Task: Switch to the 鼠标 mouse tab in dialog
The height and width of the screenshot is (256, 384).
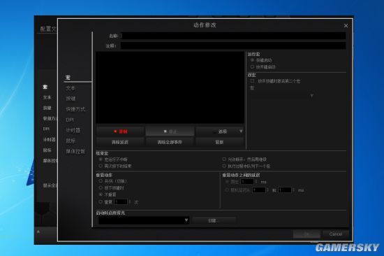Action: point(71,141)
